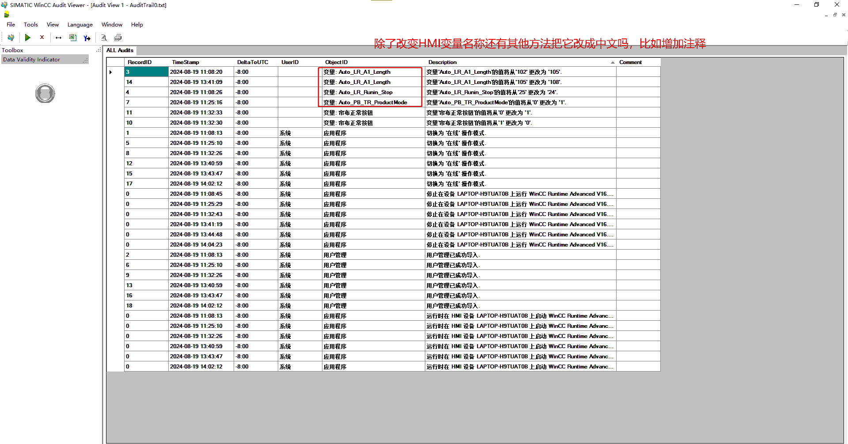Screen dimensions: 848x444
Task: Click the double-headed arrow toolbar icon
Action: [x=58, y=38]
